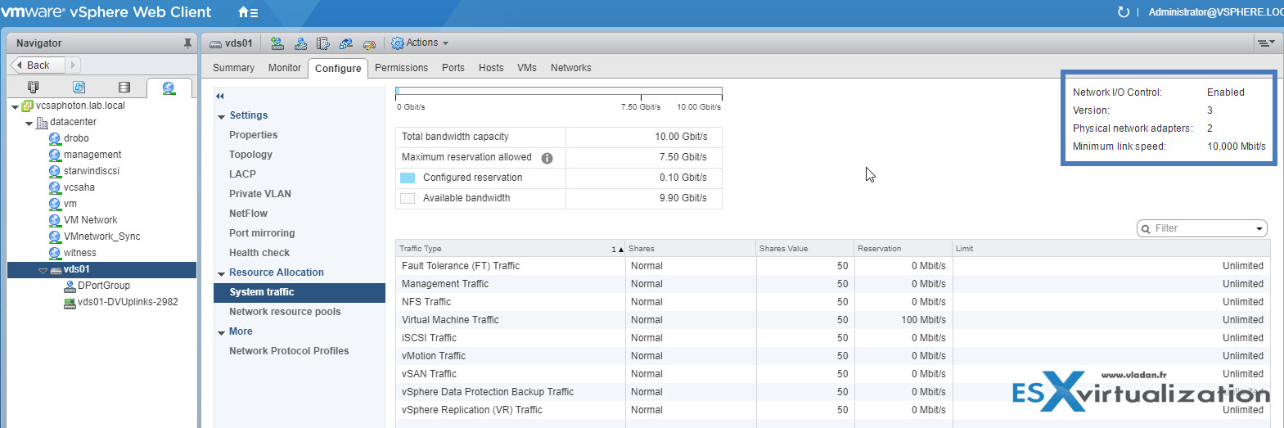Select the vMotion Traffic row
1284x428 pixels.
pos(832,356)
